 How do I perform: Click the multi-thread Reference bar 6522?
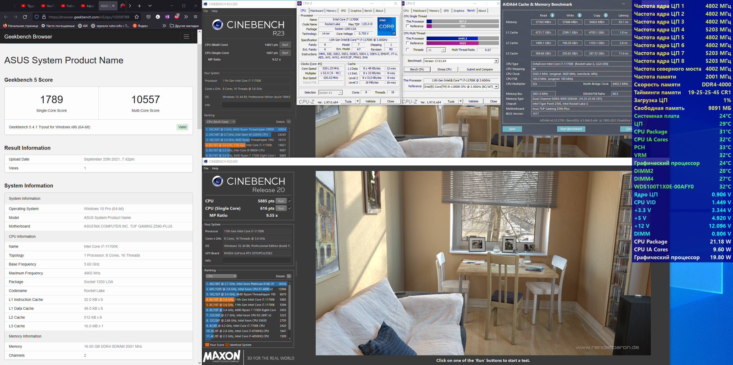pyautogui.click(x=463, y=43)
